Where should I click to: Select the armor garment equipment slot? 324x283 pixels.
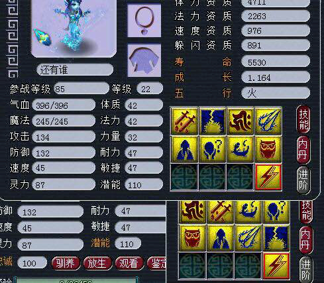pyautogui.click(x=144, y=60)
